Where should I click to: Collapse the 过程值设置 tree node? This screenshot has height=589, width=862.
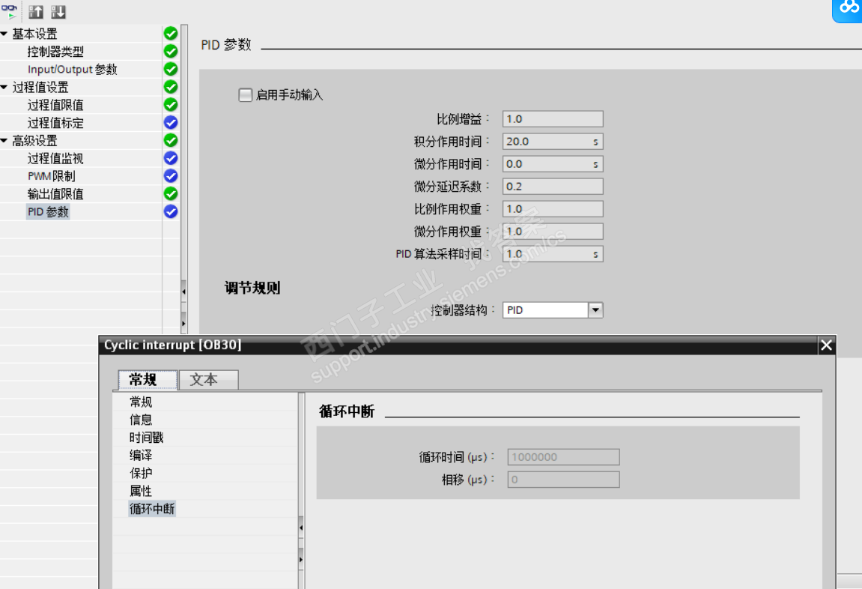pos(4,87)
